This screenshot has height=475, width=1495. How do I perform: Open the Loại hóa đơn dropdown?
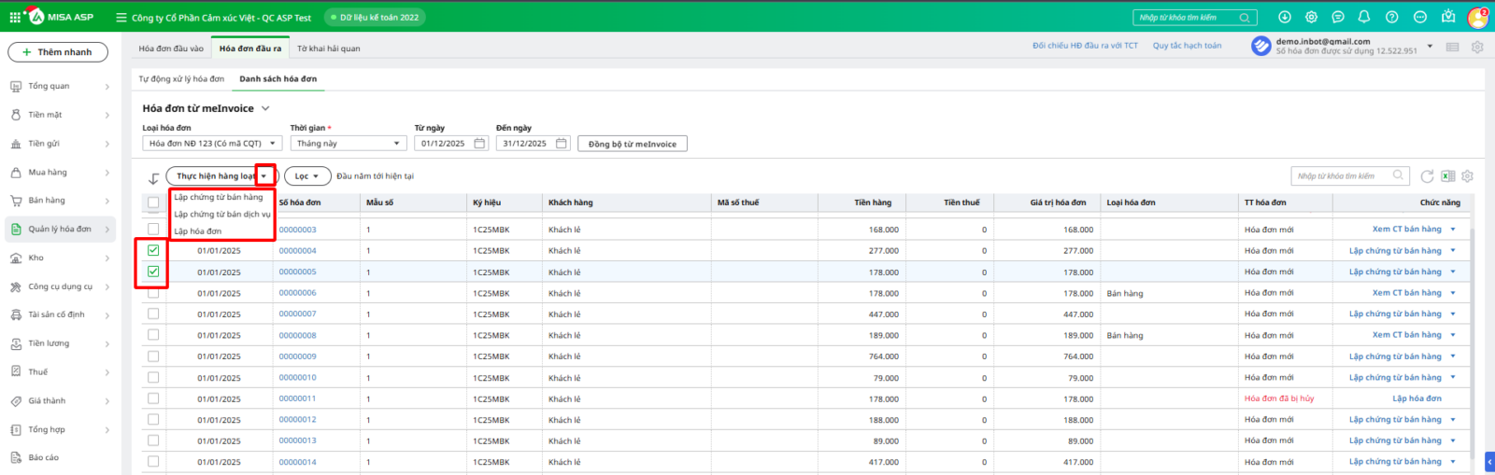tap(212, 144)
